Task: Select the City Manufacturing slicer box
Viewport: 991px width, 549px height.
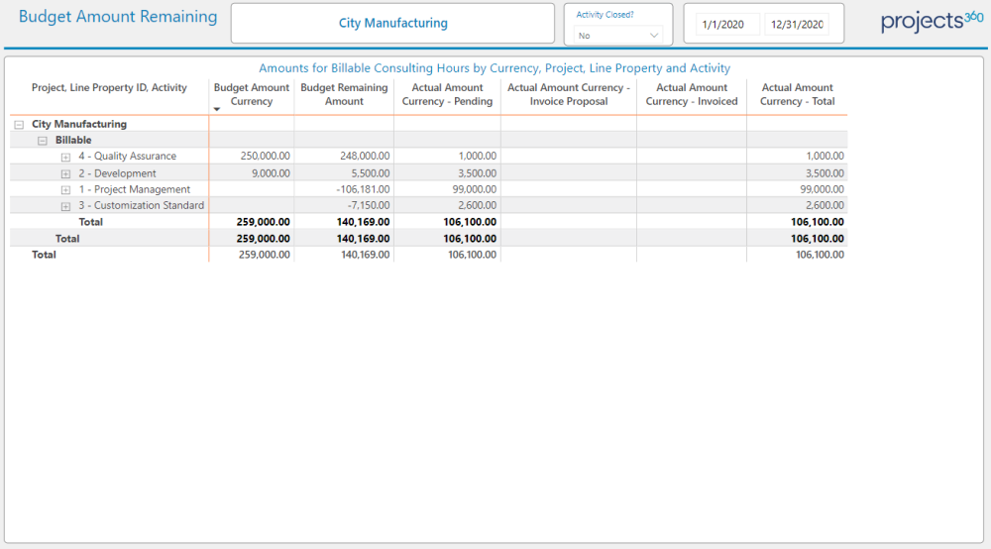Action: click(x=392, y=23)
